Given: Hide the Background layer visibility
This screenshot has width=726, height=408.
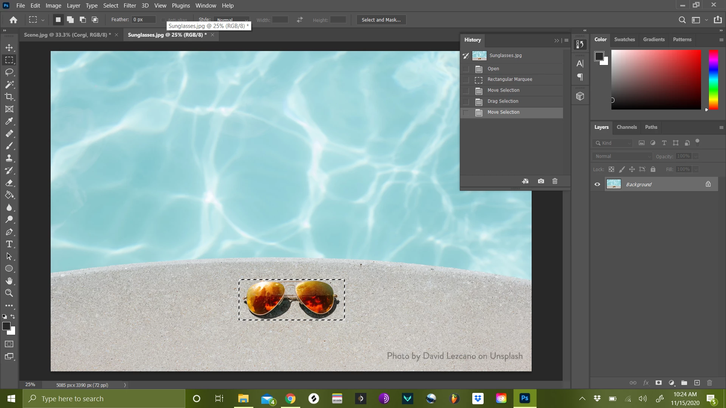Looking at the screenshot, I should (x=597, y=184).
